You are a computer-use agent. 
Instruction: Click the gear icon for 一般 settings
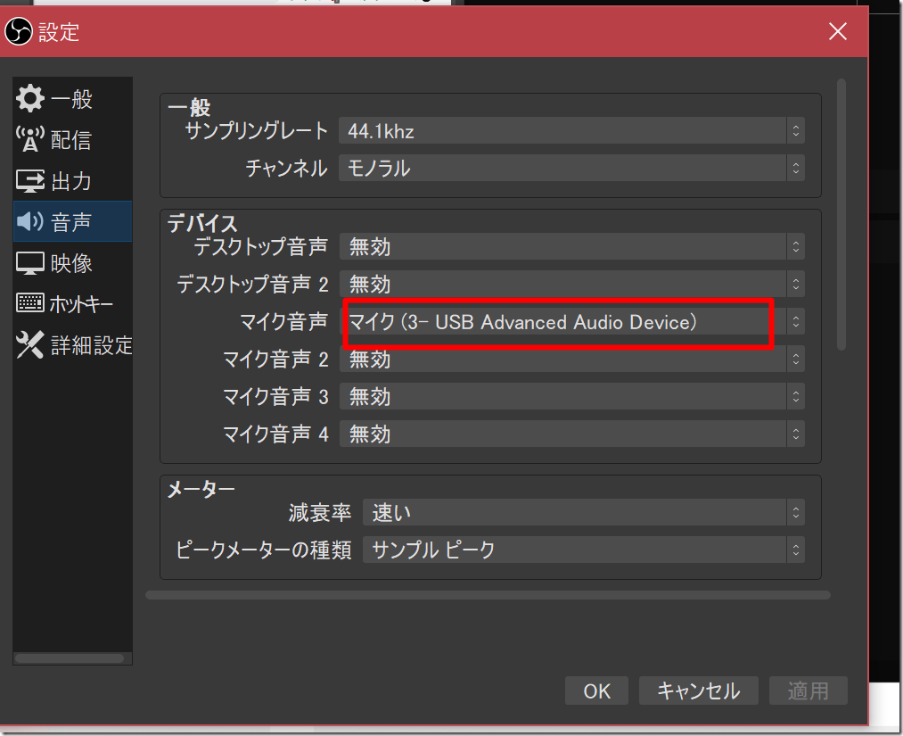point(30,98)
